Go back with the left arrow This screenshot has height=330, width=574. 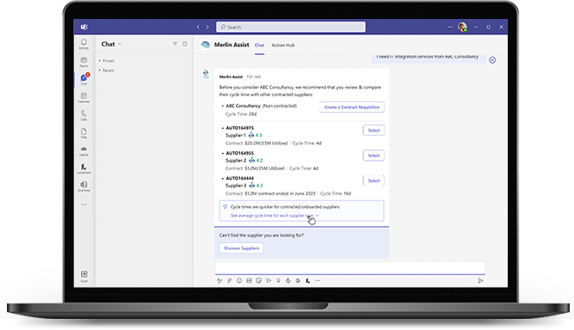click(198, 27)
